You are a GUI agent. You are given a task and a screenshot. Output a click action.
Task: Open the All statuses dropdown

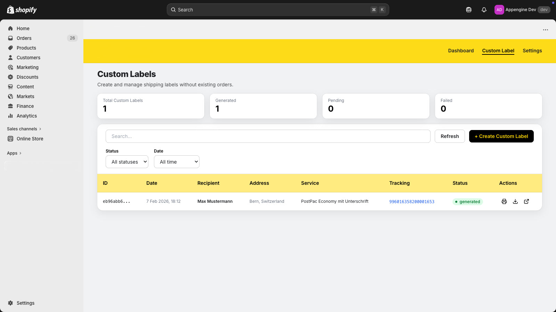(127, 162)
